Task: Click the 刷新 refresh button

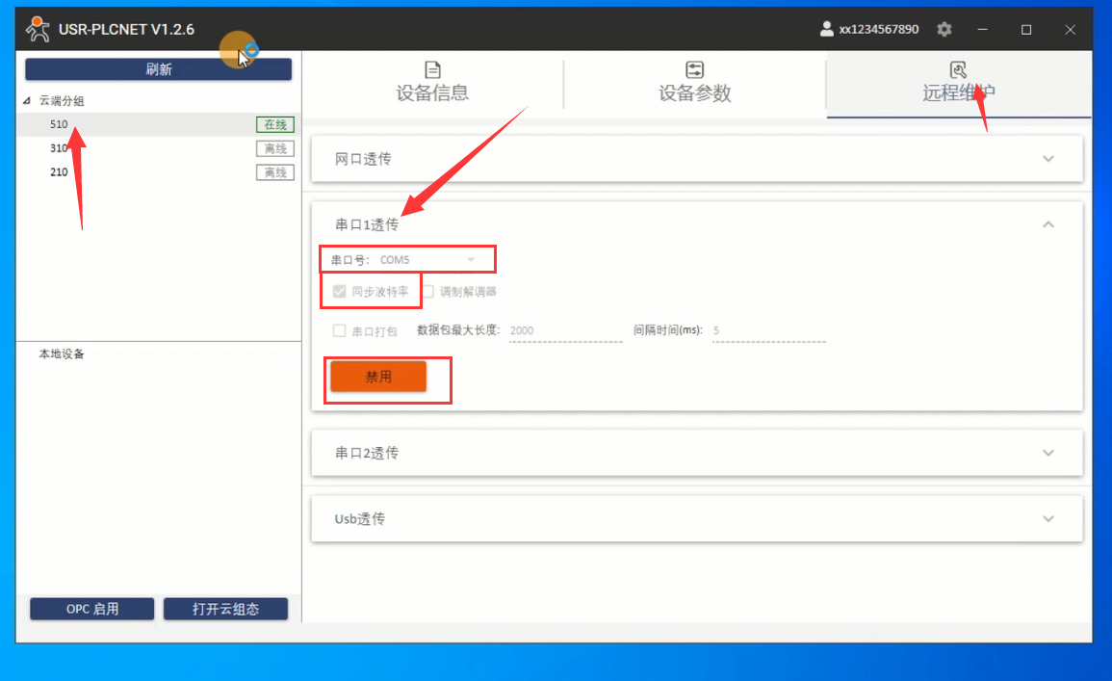Action: tap(158, 69)
